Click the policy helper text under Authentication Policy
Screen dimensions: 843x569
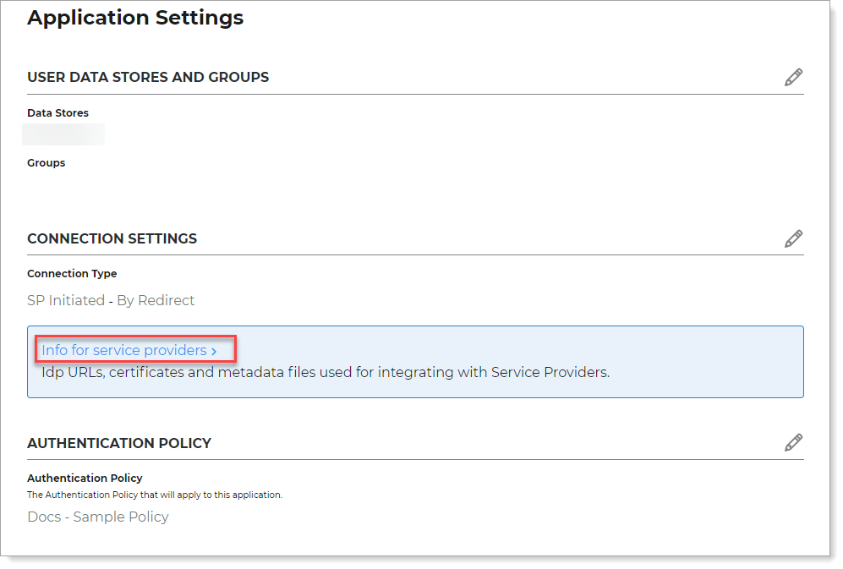coord(155,495)
